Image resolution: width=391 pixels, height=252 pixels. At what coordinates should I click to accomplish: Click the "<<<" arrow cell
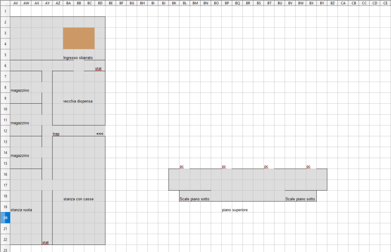[x=100, y=134]
